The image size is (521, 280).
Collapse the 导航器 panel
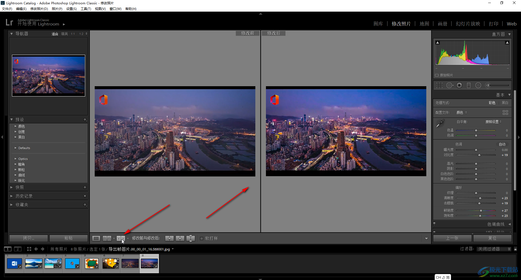point(11,34)
